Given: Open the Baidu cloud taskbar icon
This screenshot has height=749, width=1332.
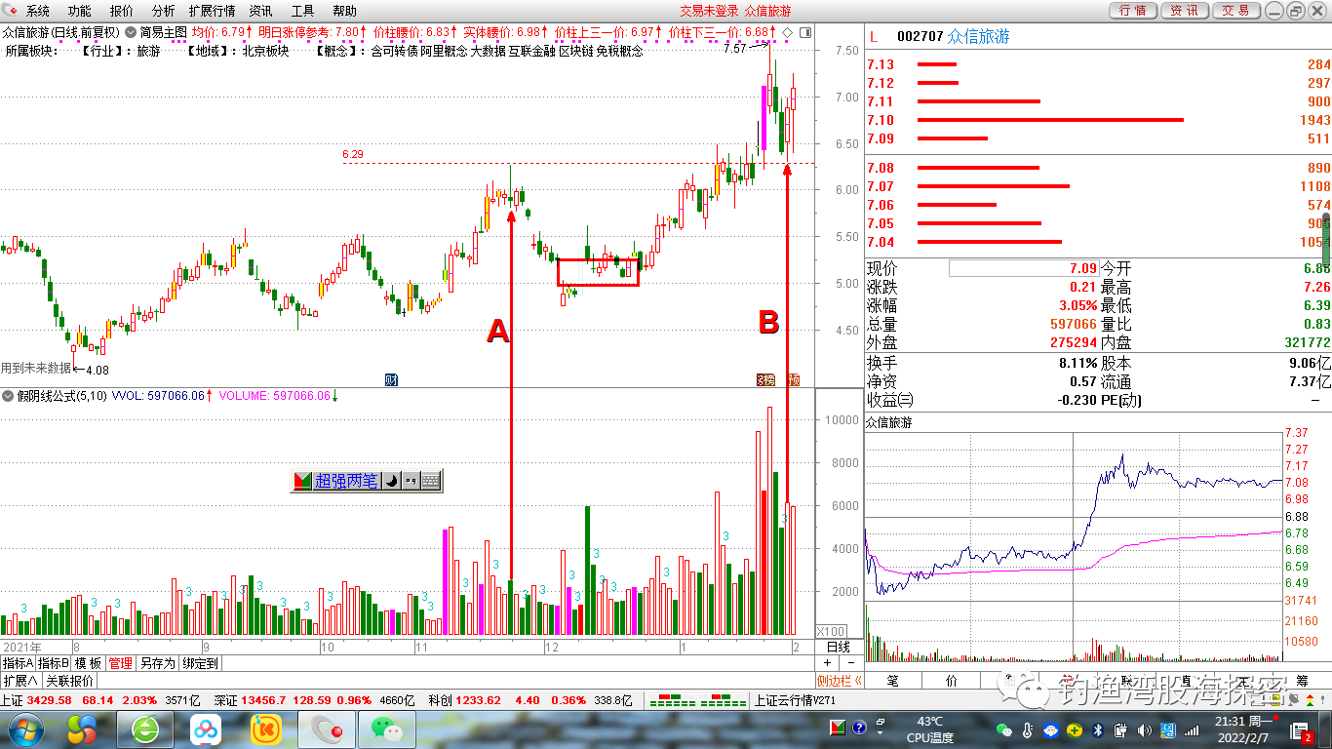Looking at the screenshot, I should (x=206, y=729).
